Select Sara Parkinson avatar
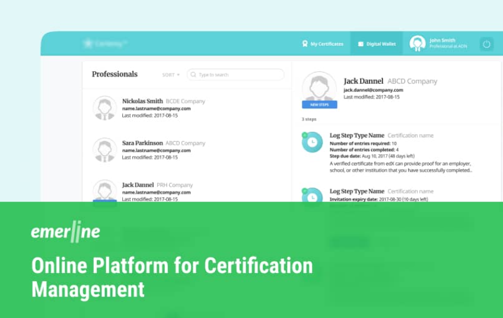 click(104, 150)
